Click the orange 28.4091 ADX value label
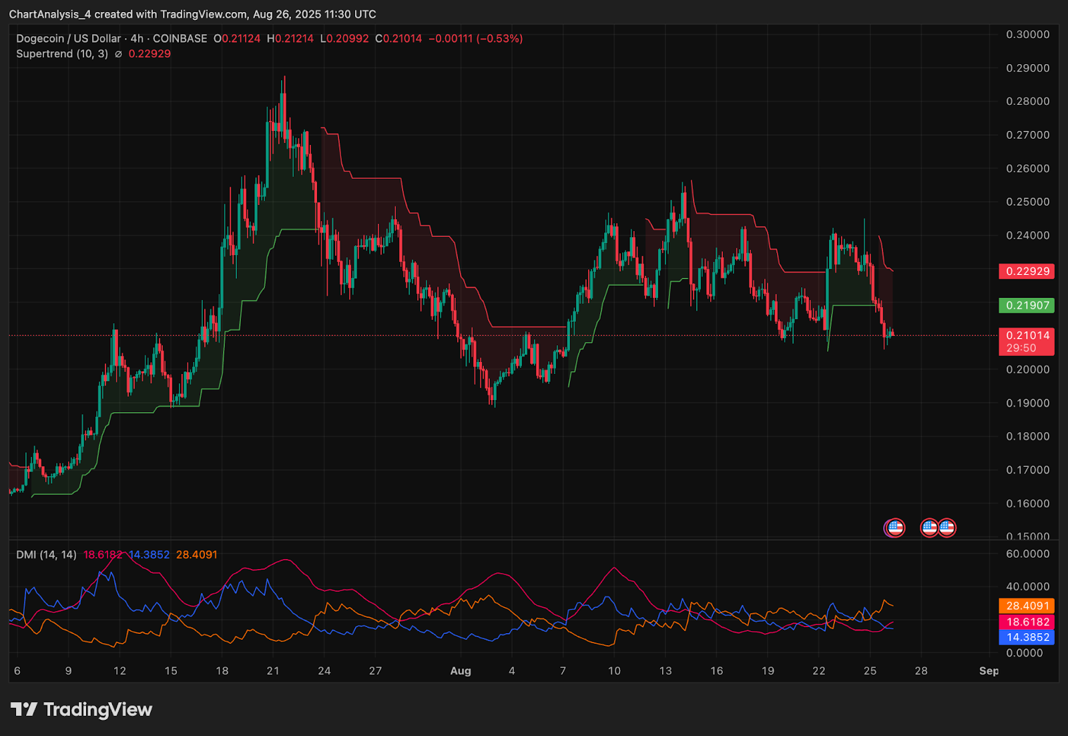The image size is (1068, 736). [1027, 606]
